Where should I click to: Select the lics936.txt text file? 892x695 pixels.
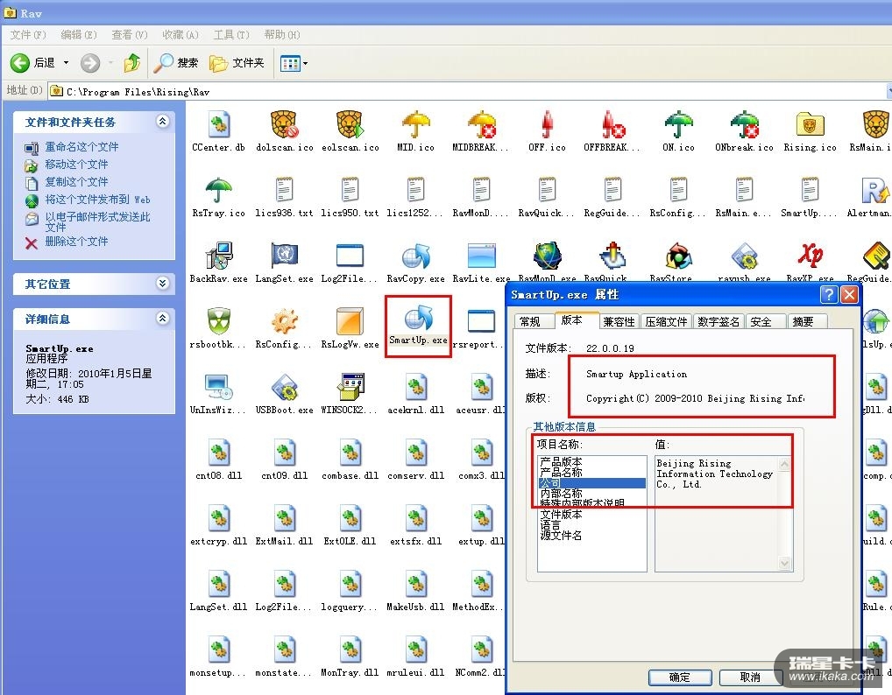(284, 190)
